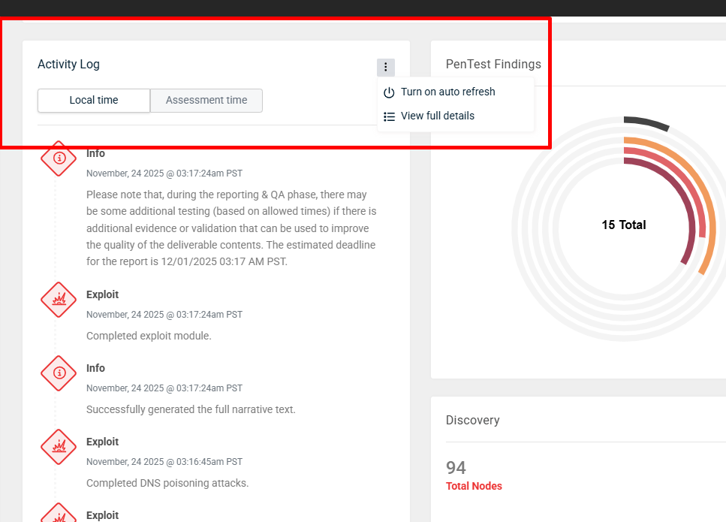Switch to Local time view

click(94, 101)
